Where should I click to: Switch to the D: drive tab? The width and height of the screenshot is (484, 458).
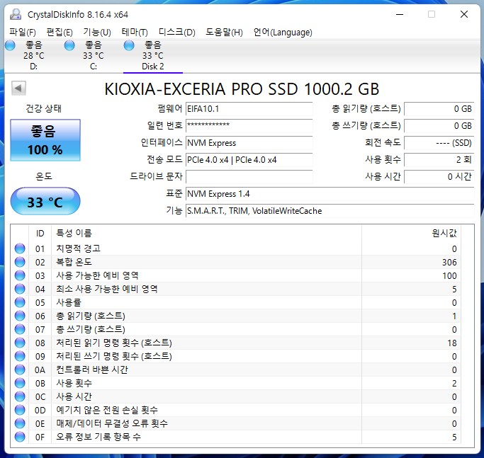point(33,55)
